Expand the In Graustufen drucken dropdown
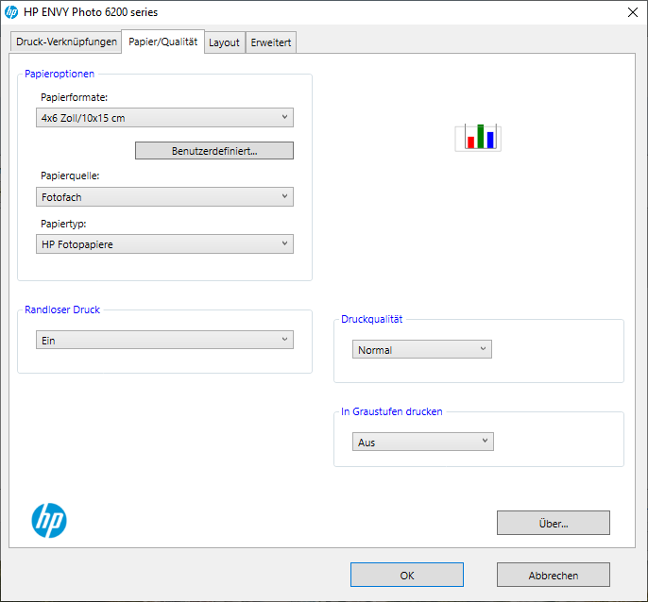The height and width of the screenshot is (602, 648). pos(423,442)
